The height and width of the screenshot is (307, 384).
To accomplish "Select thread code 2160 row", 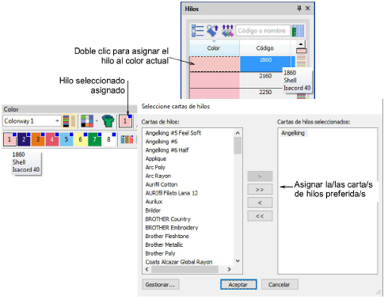I will pos(265,76).
